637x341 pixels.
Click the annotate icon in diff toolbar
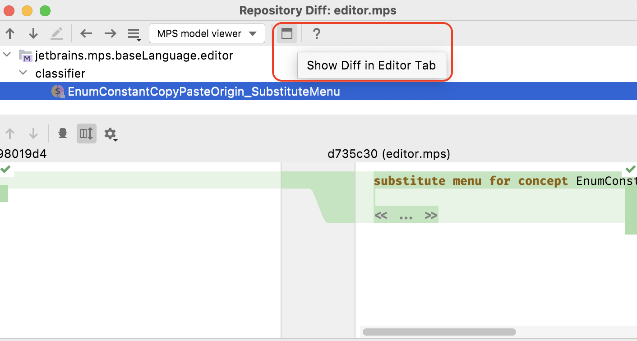point(63,134)
